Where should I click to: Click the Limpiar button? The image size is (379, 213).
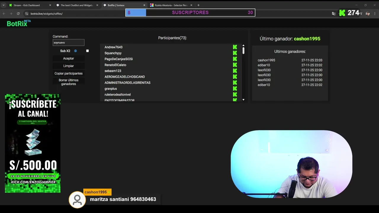68,66
